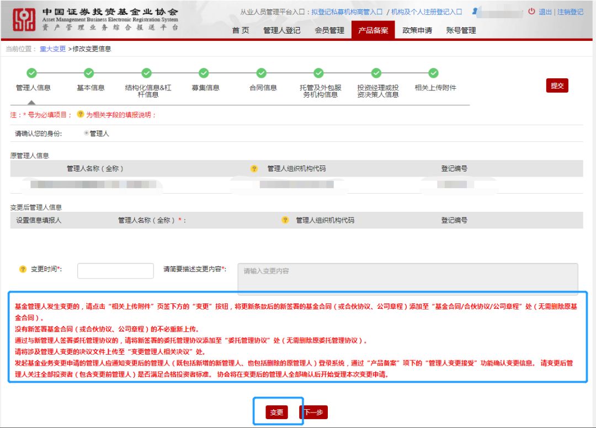This screenshot has width=596, height=428.
Task: Click the 请输入变更内容 text area
Action: pyautogui.click(x=408, y=279)
